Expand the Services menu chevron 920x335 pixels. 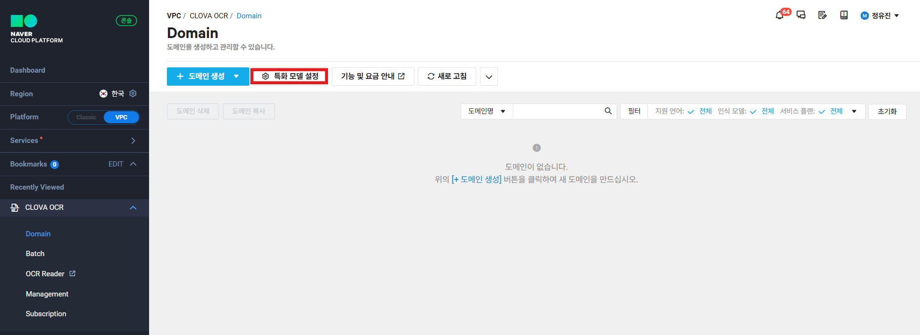(133, 141)
